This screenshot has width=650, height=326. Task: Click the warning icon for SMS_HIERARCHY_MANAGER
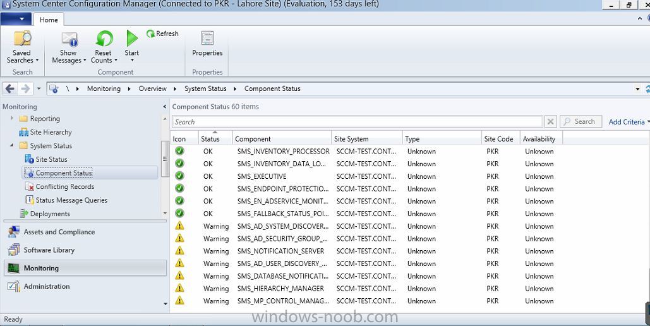[x=179, y=288]
